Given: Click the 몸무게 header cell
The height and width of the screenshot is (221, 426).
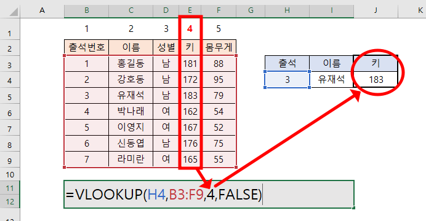Looking at the screenshot, I should 219,48.
